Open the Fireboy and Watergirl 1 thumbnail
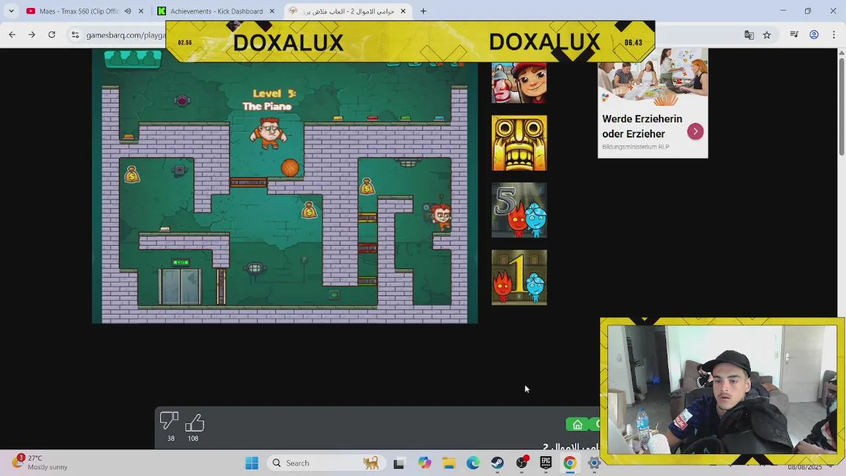 (519, 278)
